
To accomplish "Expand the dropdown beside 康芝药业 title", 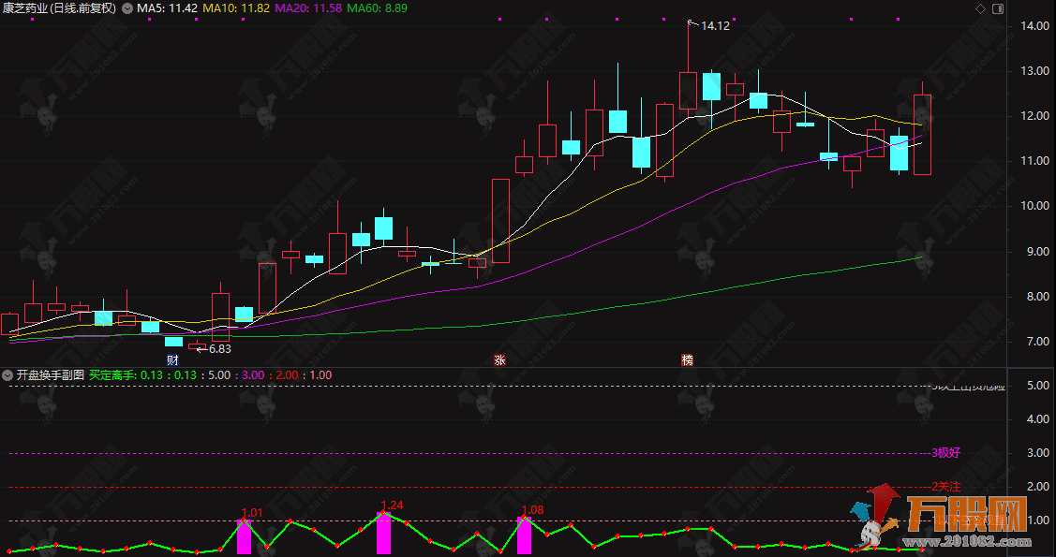I will [127, 8].
